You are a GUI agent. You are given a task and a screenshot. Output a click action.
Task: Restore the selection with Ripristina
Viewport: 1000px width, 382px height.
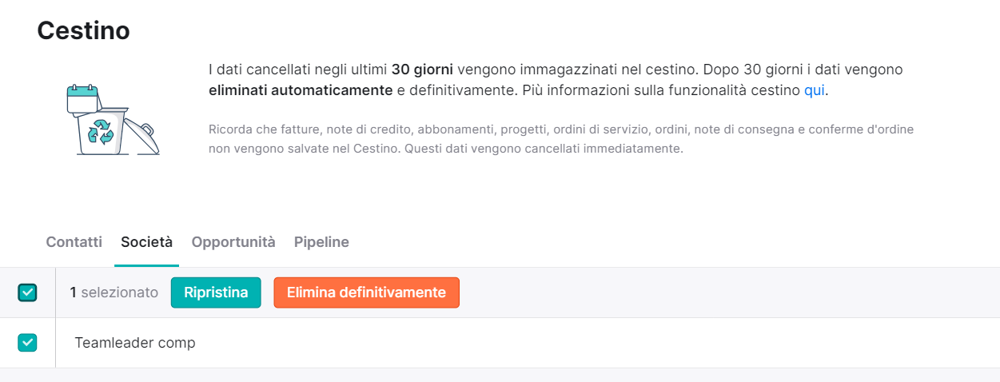[x=216, y=292]
